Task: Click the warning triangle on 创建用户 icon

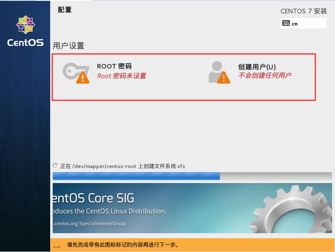Action: point(223,78)
